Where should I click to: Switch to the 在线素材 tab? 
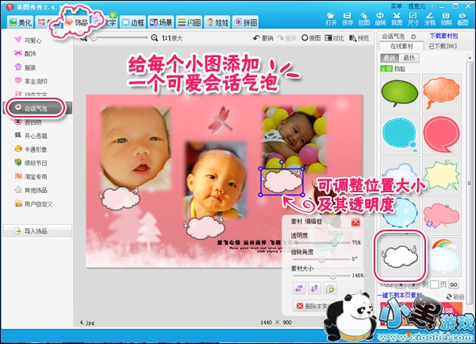pyautogui.click(x=401, y=46)
